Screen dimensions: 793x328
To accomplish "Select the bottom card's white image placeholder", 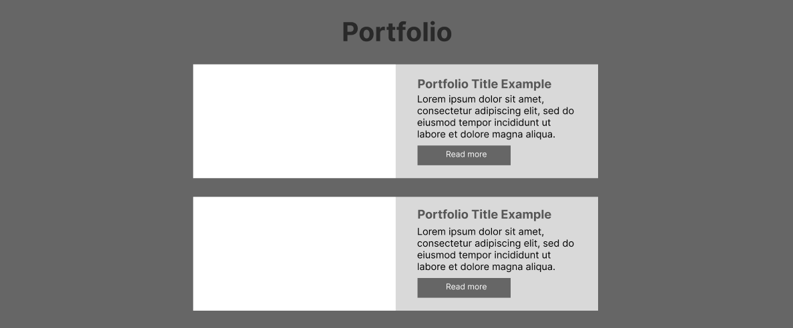I will 294,253.
